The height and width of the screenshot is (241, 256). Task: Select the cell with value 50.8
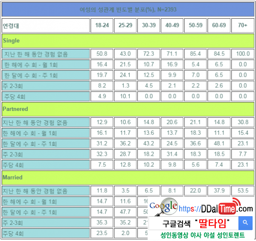(x=102, y=54)
